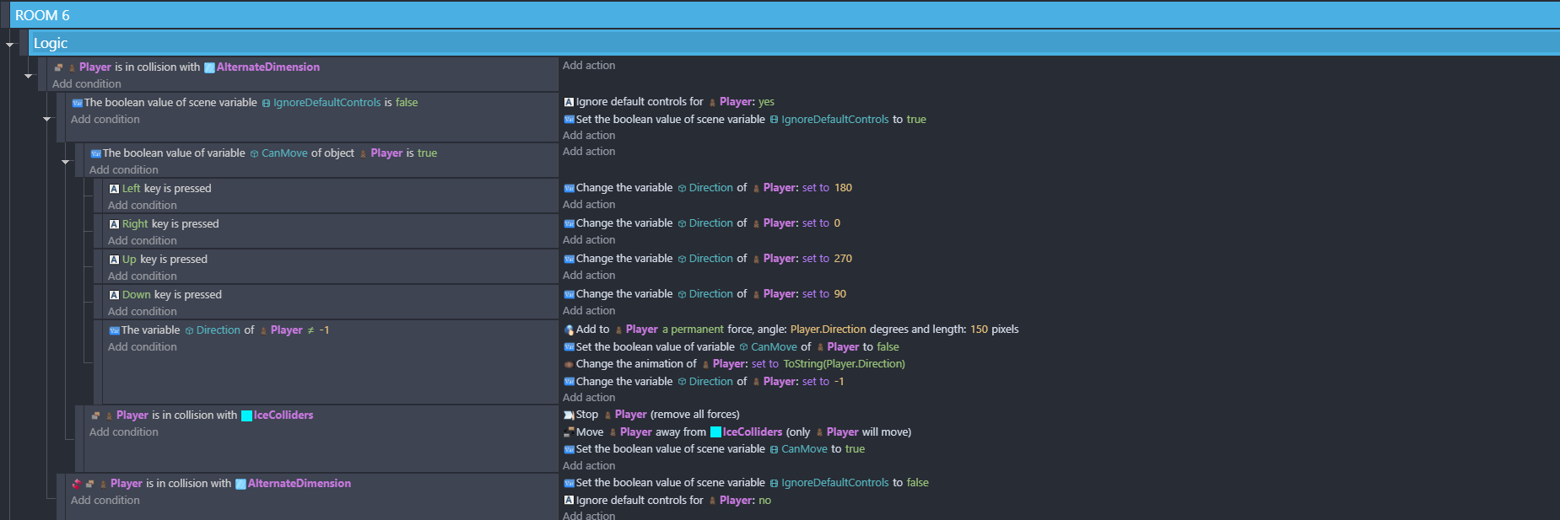Viewport: 1560px width, 520px height.
Task: Click icon of Direction set to -1 action
Action: (569, 382)
